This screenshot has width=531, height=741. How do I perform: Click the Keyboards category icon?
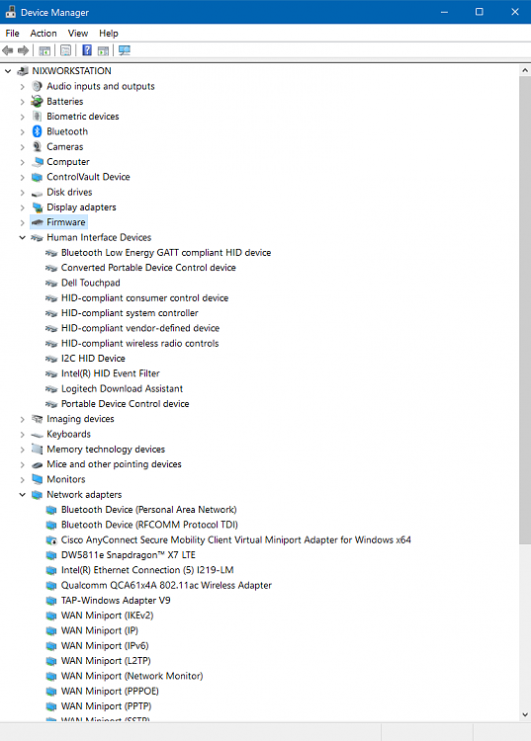tap(37, 435)
